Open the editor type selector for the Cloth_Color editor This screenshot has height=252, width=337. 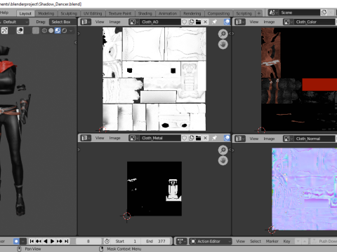(x=240, y=22)
